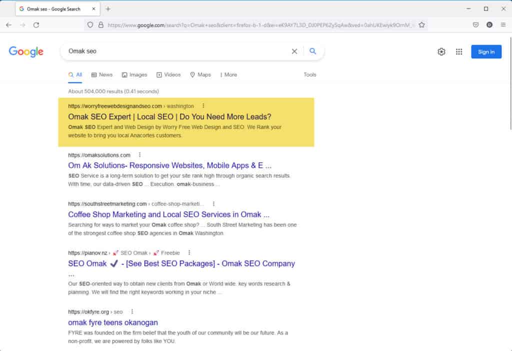Screen dimensions: 512x351
Task: Clear the search box with X icon
Action: coord(294,51)
